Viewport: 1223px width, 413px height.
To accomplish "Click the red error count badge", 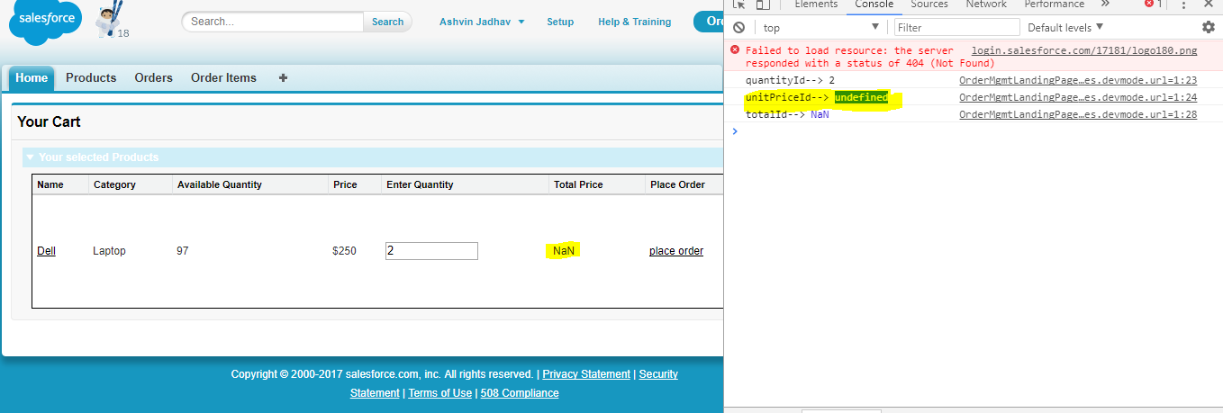I will coord(1153,4).
